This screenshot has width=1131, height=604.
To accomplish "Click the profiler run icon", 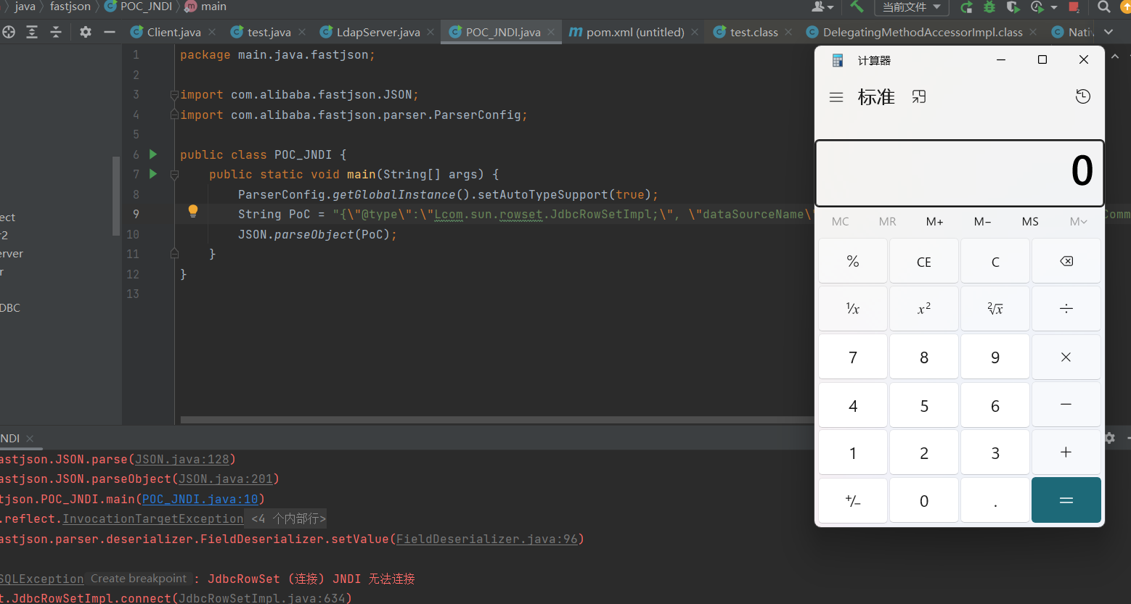I will coord(1037,7).
